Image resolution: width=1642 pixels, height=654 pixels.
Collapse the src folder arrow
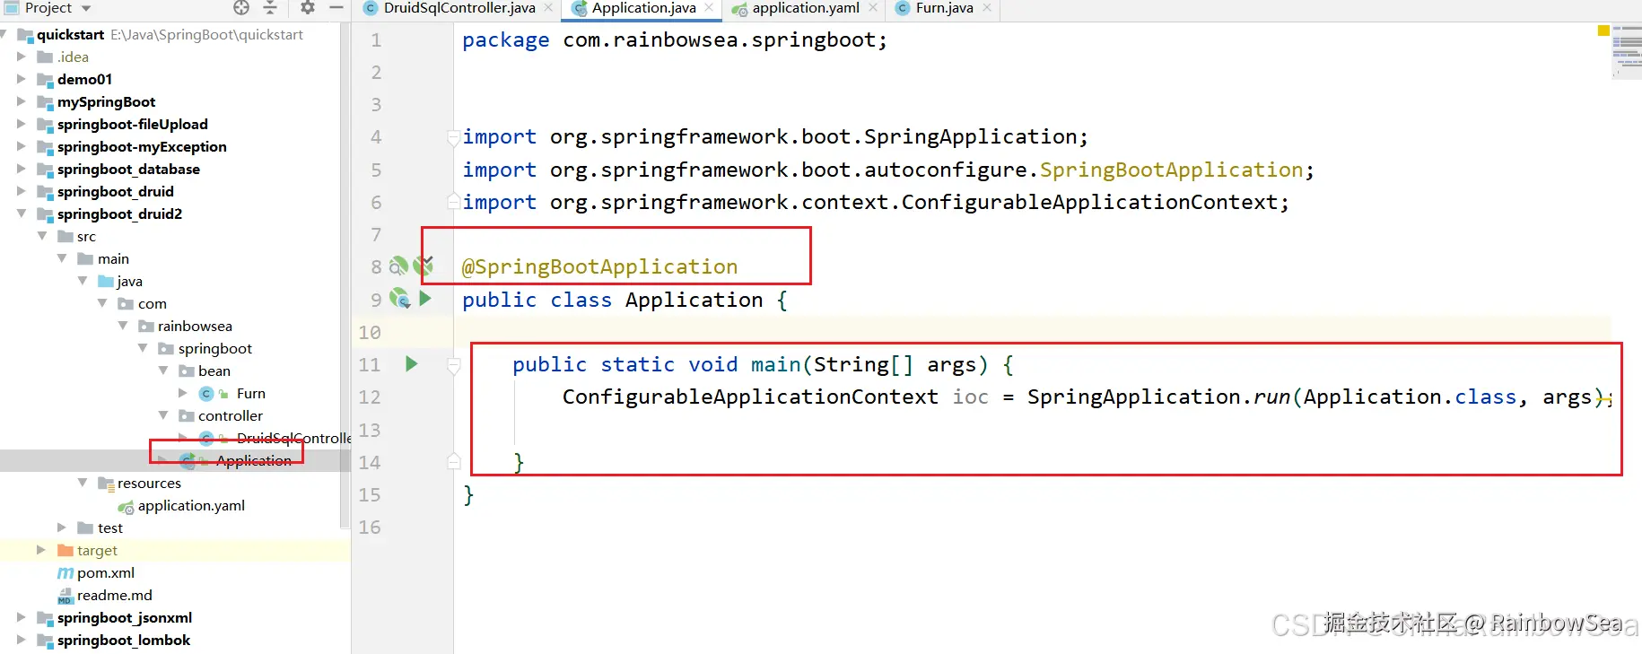coord(42,236)
